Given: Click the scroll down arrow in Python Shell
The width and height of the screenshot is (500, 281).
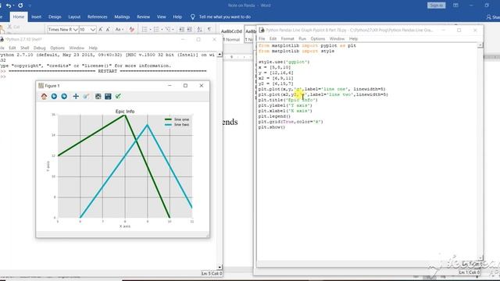Looking at the screenshot, I should (x=220, y=267).
